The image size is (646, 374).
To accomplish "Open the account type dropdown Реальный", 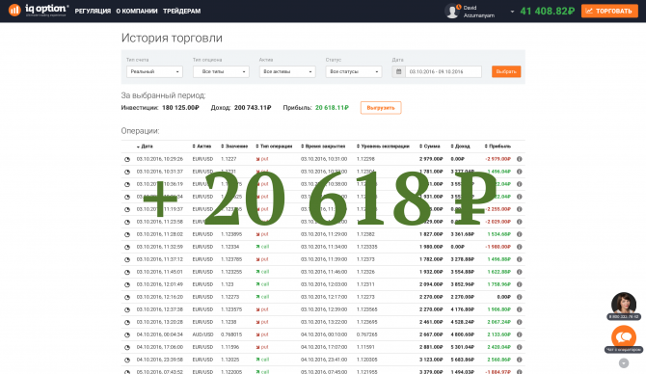I will pyautogui.click(x=154, y=71).
